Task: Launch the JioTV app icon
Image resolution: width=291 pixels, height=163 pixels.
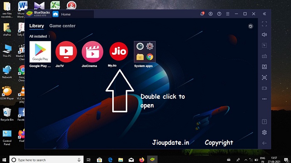Action: pos(66,52)
